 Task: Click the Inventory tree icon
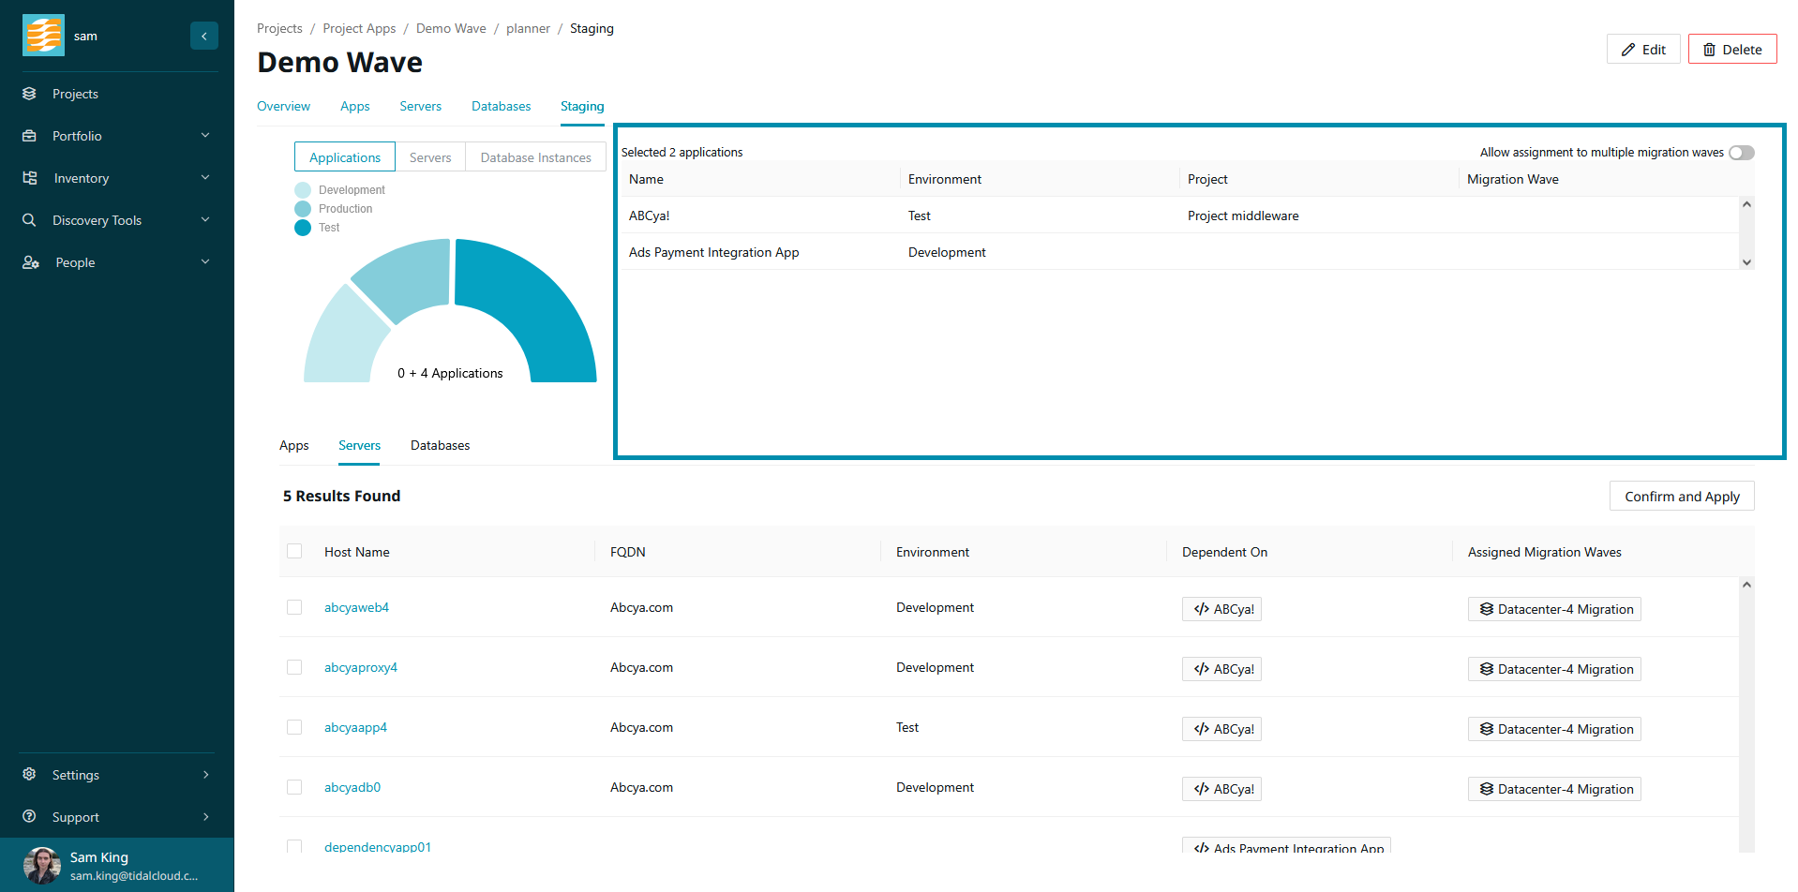[x=30, y=178]
